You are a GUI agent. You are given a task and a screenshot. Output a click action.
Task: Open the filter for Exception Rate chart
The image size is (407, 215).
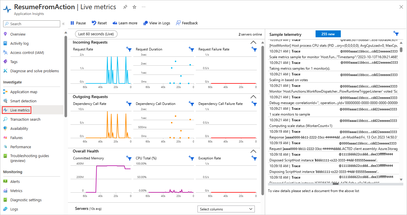pos(254,158)
